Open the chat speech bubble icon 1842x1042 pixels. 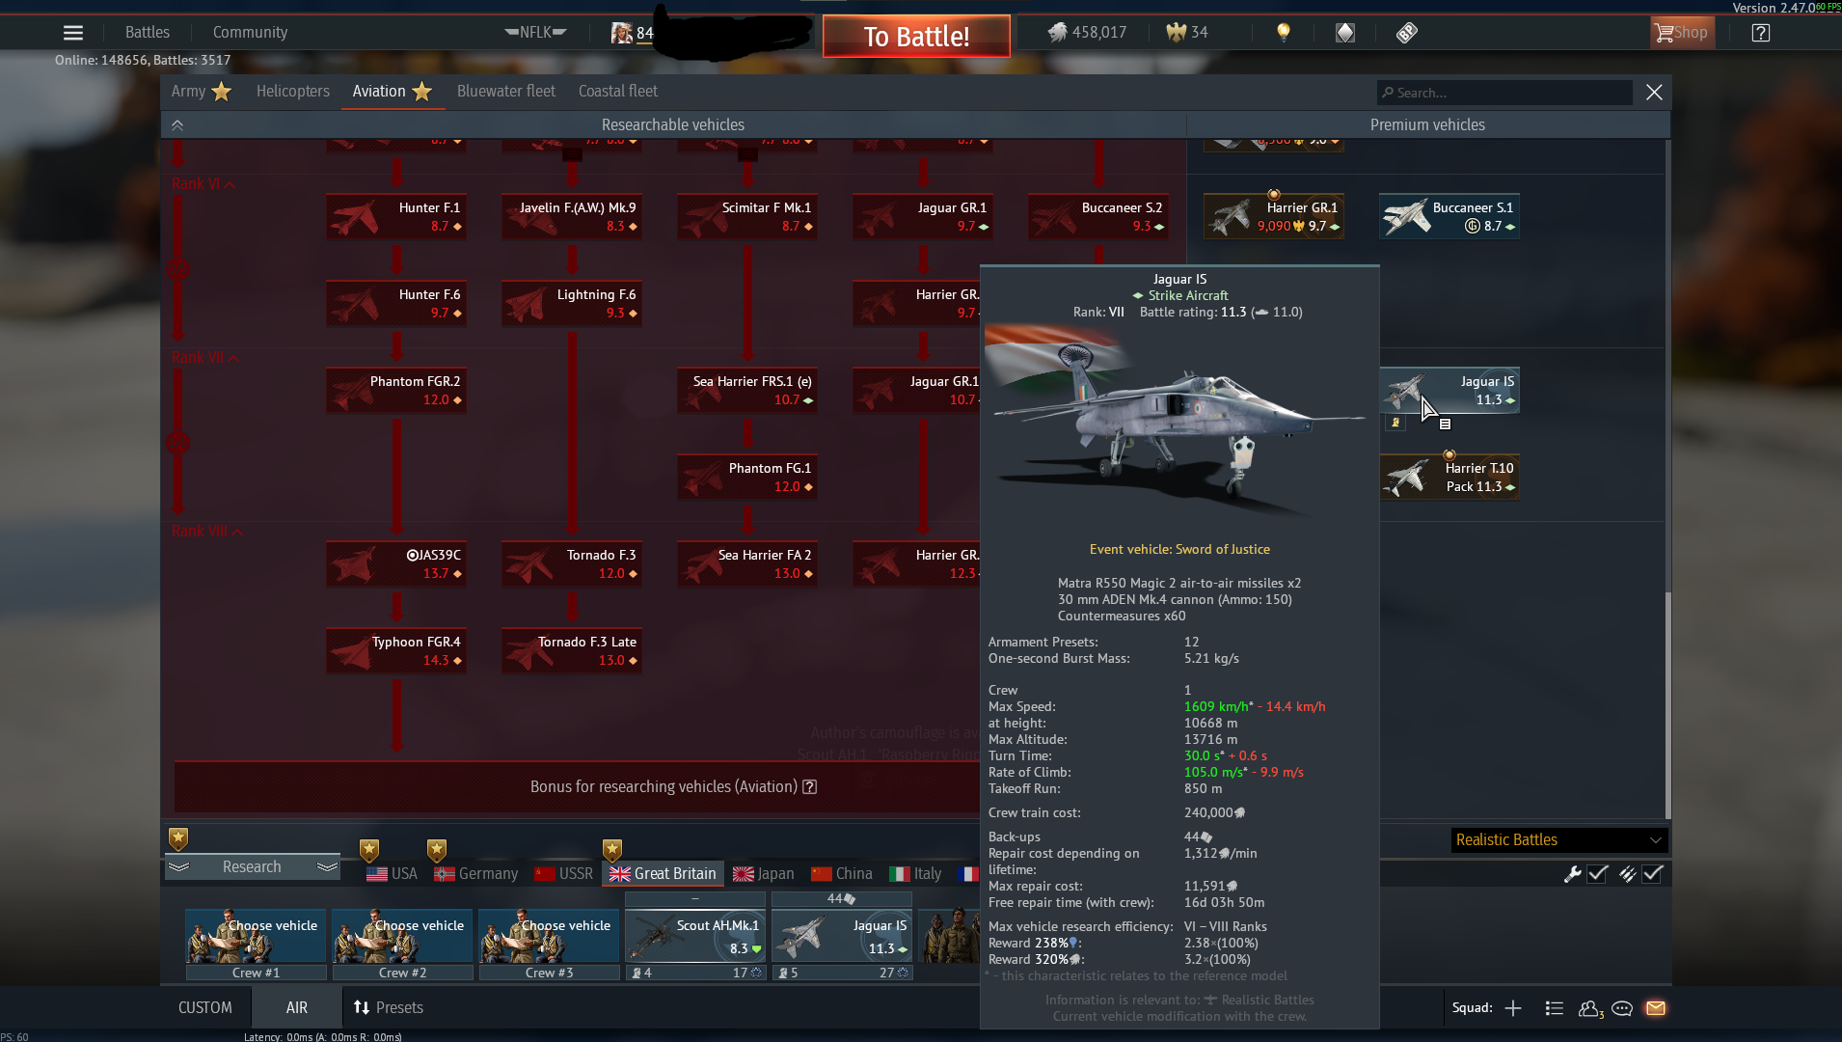[x=1622, y=1008]
